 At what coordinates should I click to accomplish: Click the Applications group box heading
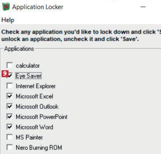coord(19,49)
